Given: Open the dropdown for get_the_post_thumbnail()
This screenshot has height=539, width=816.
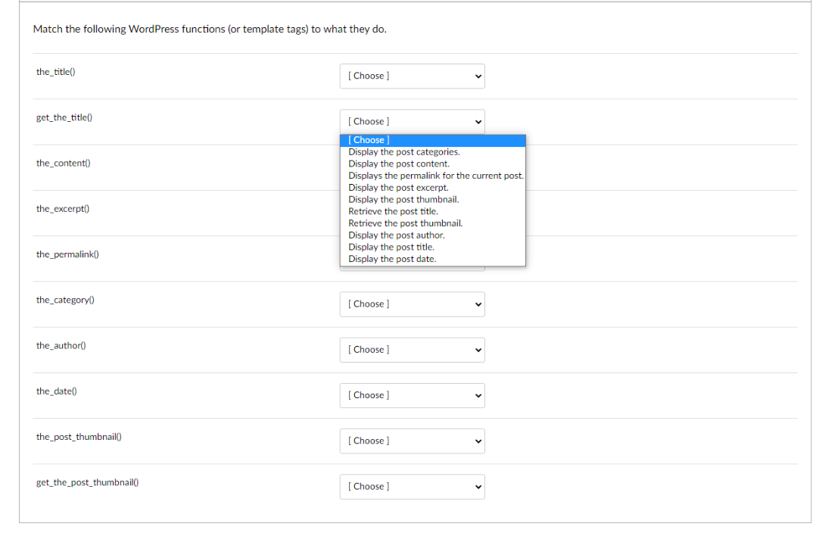Looking at the screenshot, I should [x=412, y=487].
